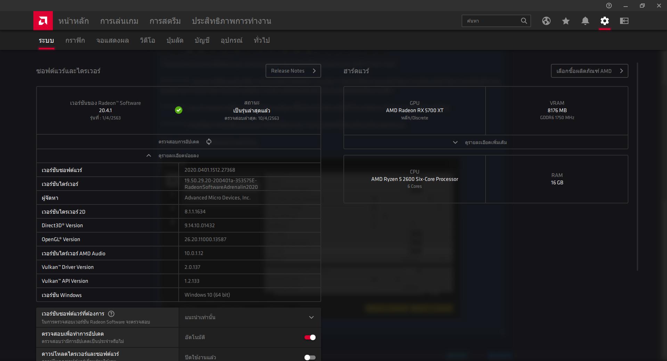Click the AMD logo home icon
Viewport: 667px width, 361px height.
(x=43, y=21)
